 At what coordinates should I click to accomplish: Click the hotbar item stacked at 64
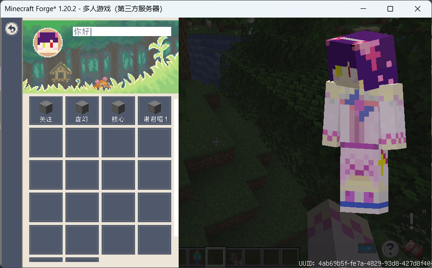(x=235, y=257)
